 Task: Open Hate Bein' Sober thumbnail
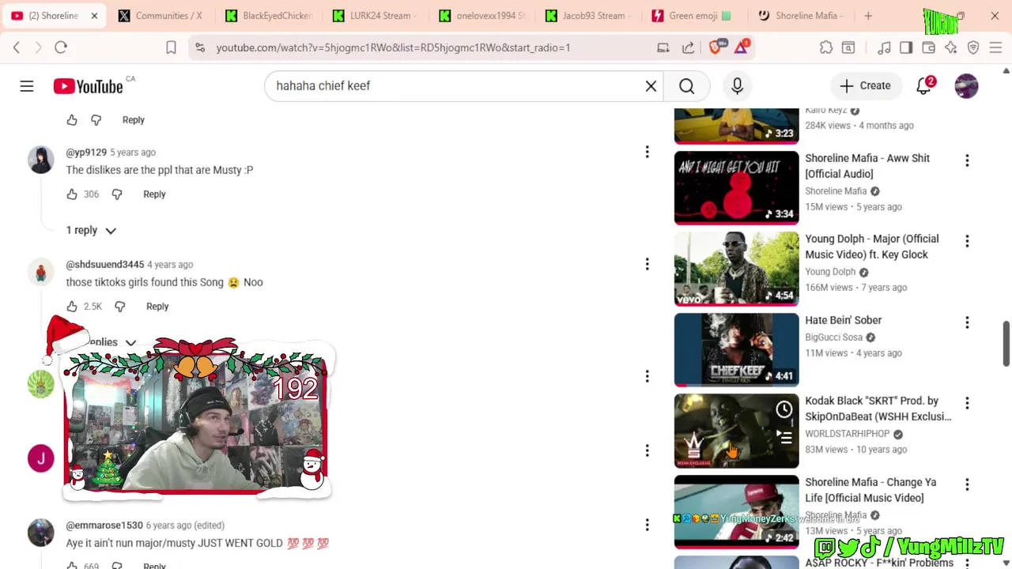point(736,350)
